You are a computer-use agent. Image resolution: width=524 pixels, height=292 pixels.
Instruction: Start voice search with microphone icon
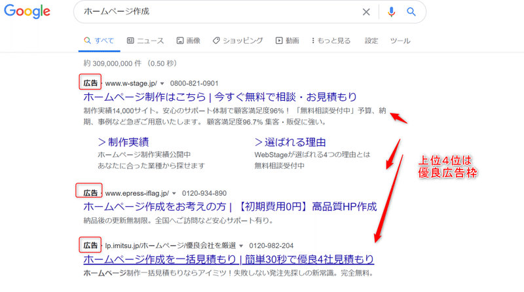click(391, 12)
